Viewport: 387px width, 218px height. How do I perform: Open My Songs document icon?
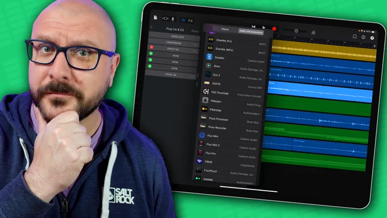click(x=155, y=17)
